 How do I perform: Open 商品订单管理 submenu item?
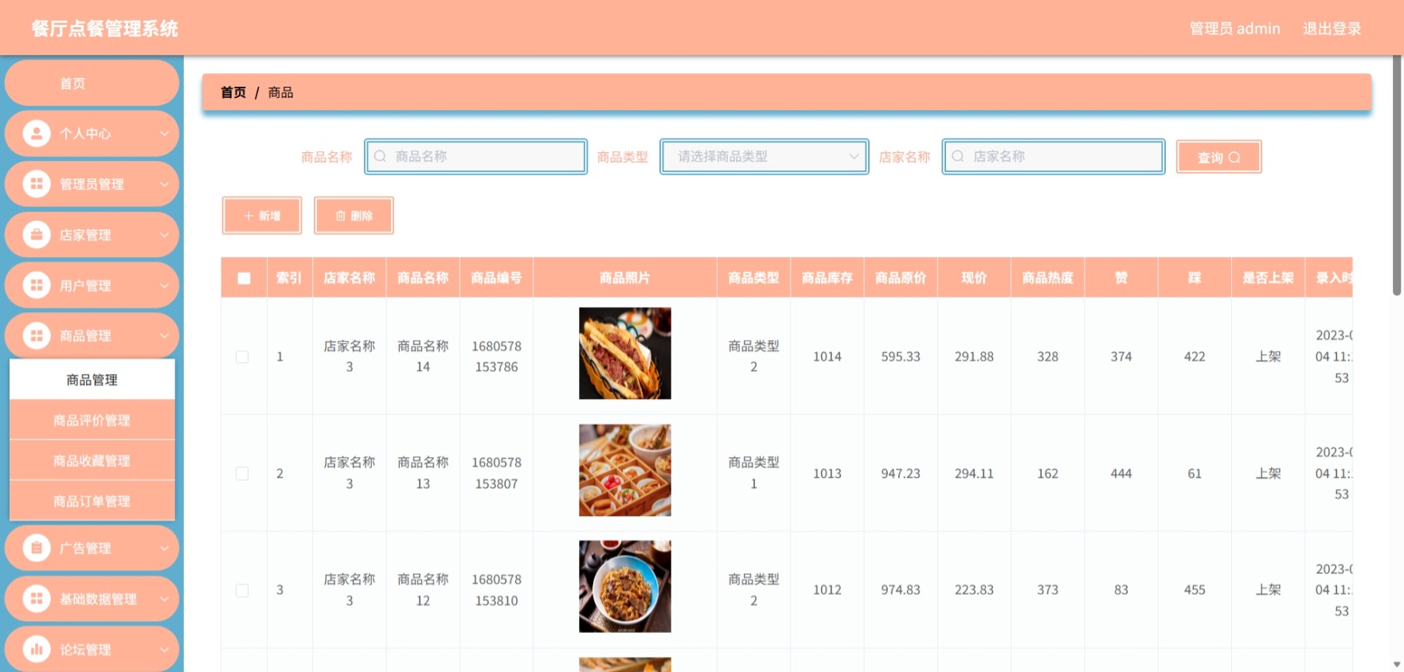(x=92, y=501)
